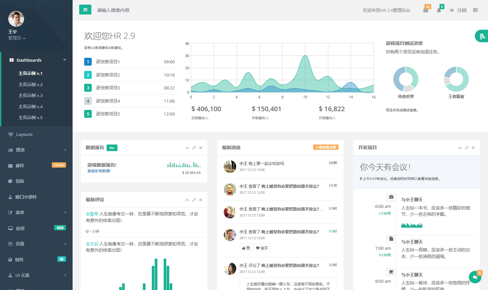Expand the 表单 sidebar menu

(x=36, y=212)
